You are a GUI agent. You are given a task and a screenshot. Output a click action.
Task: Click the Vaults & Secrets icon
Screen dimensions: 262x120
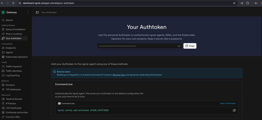(x=3, y=99)
